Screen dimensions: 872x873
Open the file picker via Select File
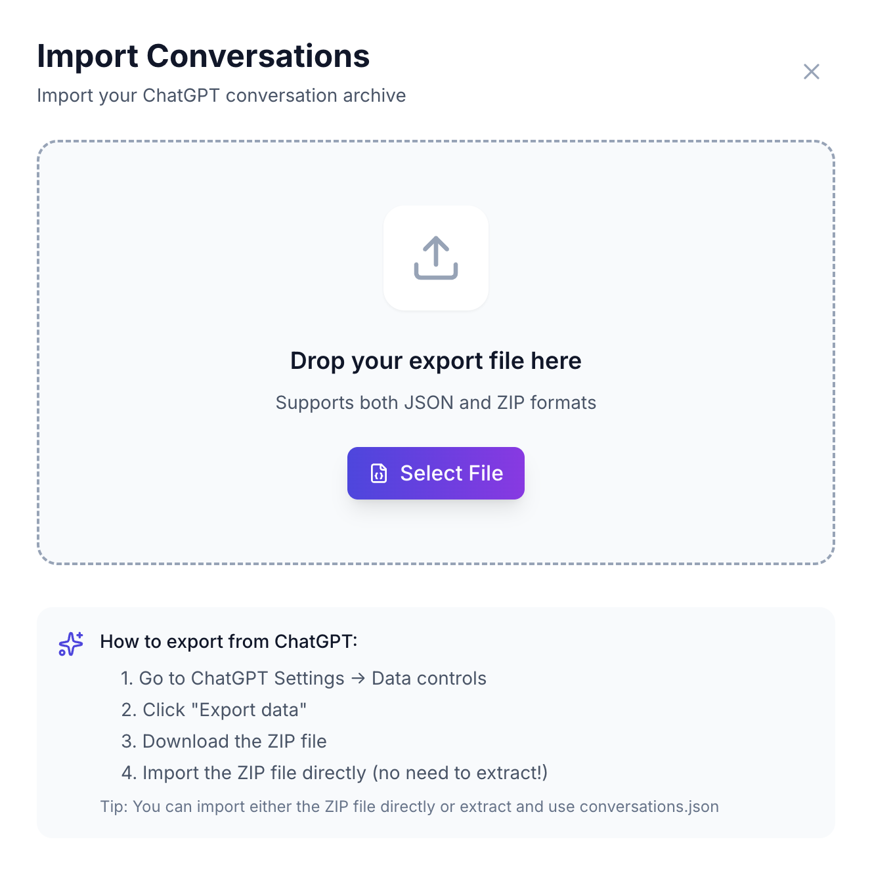click(x=435, y=473)
